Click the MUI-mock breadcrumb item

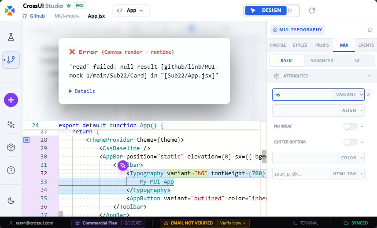pos(67,16)
